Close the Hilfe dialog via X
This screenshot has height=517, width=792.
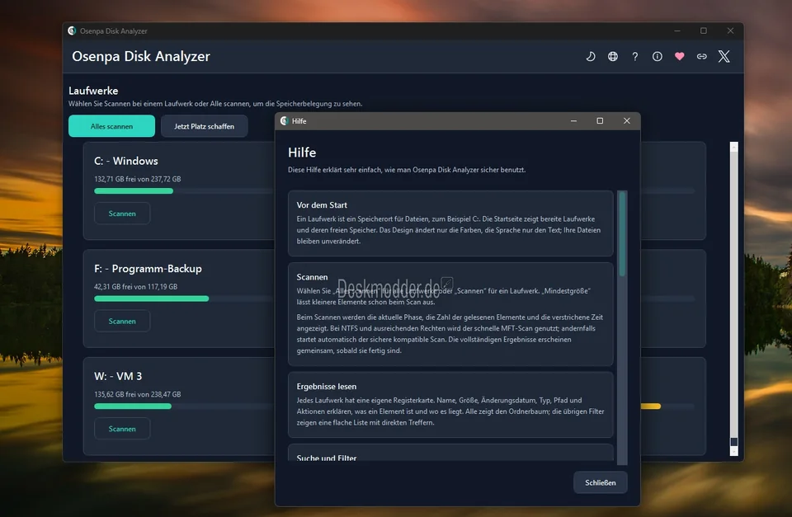click(627, 121)
